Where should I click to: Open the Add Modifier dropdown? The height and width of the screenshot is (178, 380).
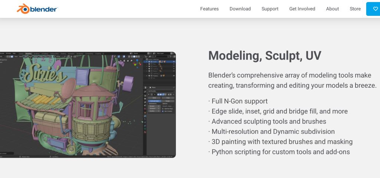(161, 91)
